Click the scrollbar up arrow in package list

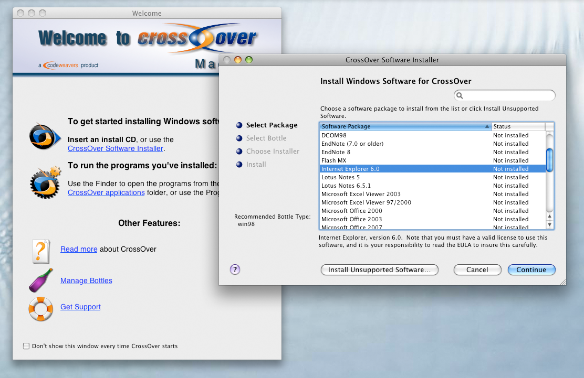click(549, 217)
